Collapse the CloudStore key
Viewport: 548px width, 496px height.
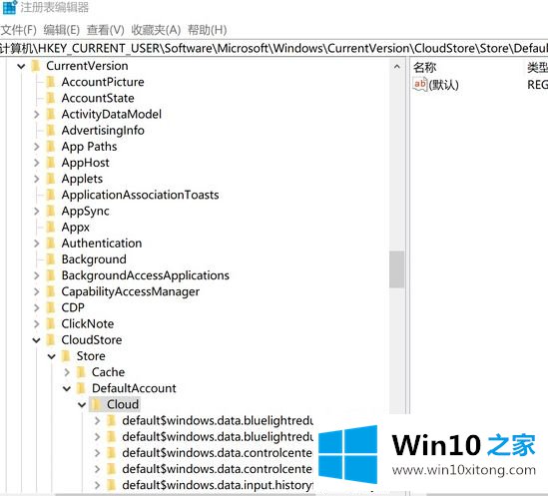37,339
